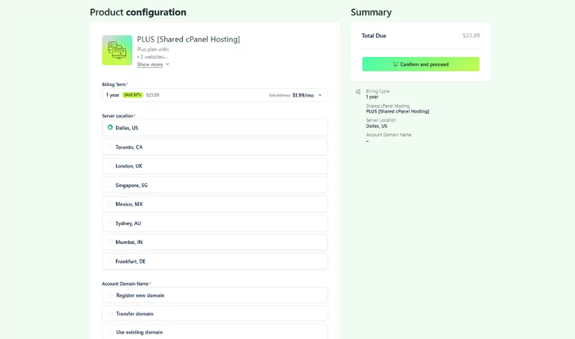The width and height of the screenshot is (575, 339).
Task: Click summary PLUS [Shared cPanel Hosting] entry
Action: 397,111
